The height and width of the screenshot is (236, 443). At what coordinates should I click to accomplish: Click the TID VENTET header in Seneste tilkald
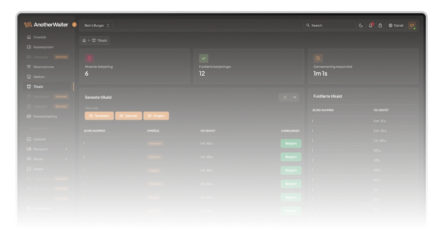208,131
